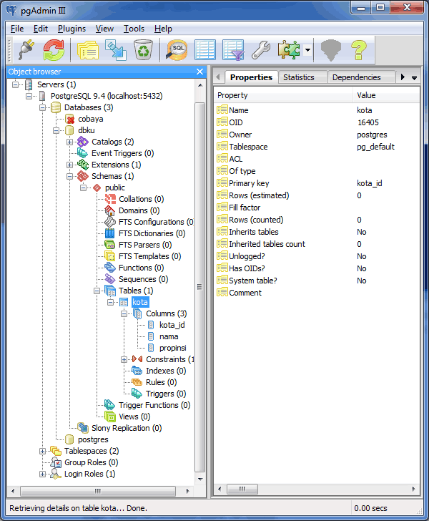Select the Views icon

(x=109, y=417)
